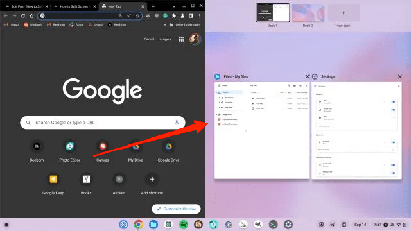This screenshot has height=231, width=411.
Task: Switch to the 'Edit Post' tab
Action: (x=26, y=6)
